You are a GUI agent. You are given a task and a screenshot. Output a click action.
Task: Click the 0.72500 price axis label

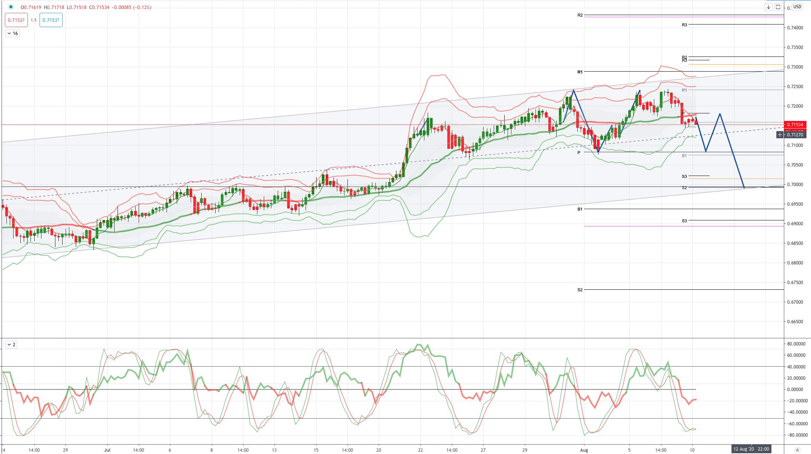(x=795, y=87)
